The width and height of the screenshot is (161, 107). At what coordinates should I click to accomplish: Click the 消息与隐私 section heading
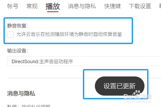tap(21, 93)
